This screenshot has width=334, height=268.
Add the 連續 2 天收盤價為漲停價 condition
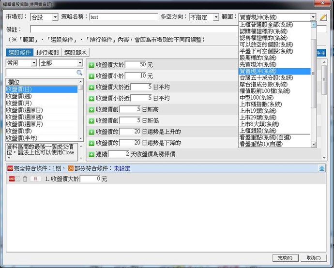(x=91, y=154)
